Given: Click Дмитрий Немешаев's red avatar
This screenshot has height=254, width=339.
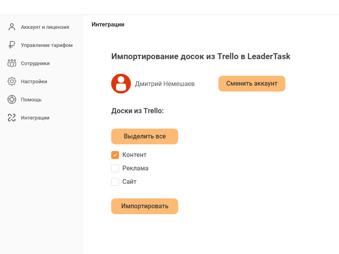Looking at the screenshot, I should (121, 84).
